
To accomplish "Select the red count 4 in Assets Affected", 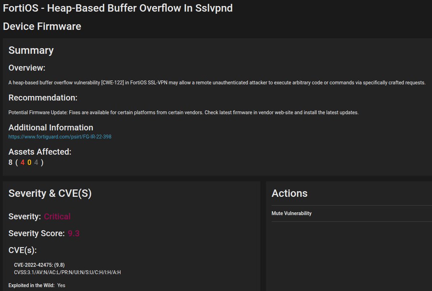I will coord(22,162).
